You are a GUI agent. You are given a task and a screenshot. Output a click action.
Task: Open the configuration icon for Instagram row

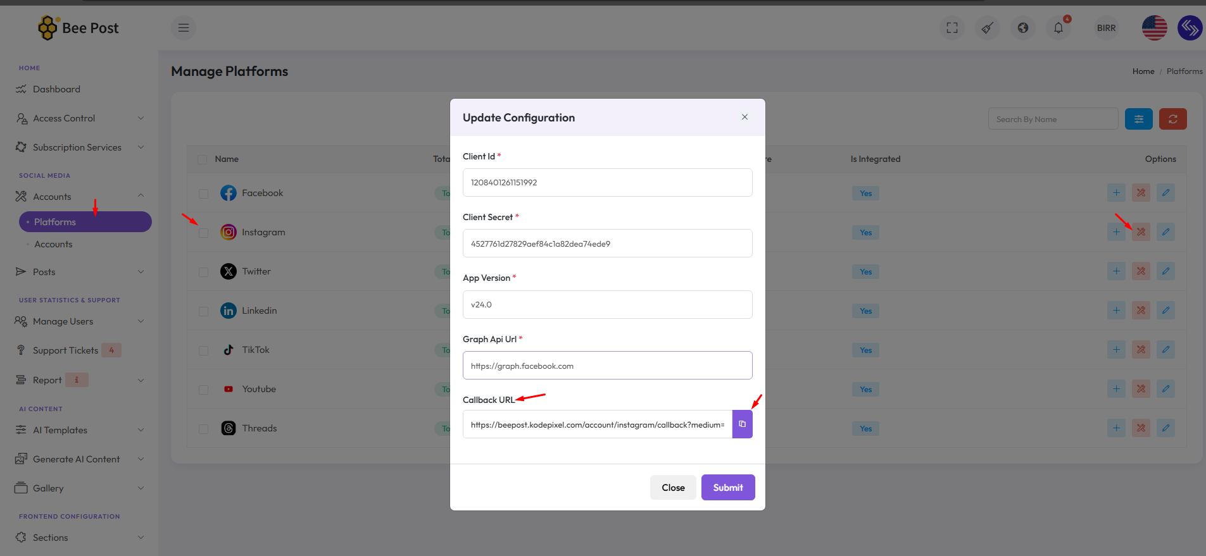pyautogui.click(x=1141, y=232)
